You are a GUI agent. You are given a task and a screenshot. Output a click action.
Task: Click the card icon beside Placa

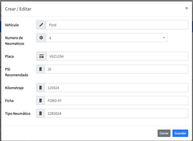tap(41, 56)
